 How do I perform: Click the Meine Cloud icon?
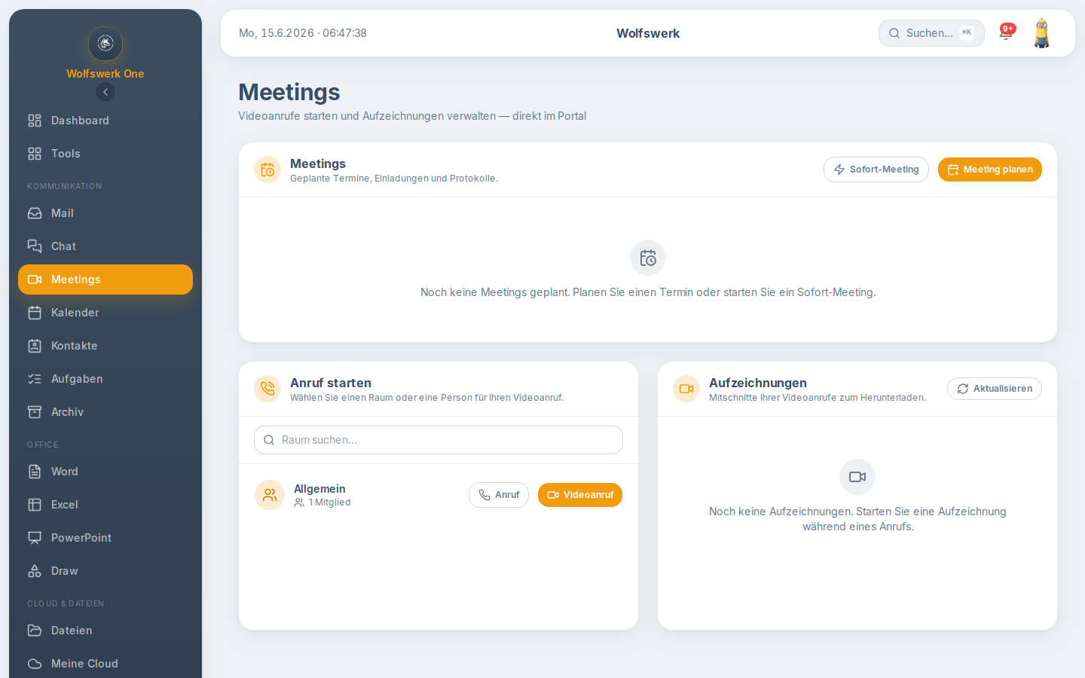pos(35,664)
